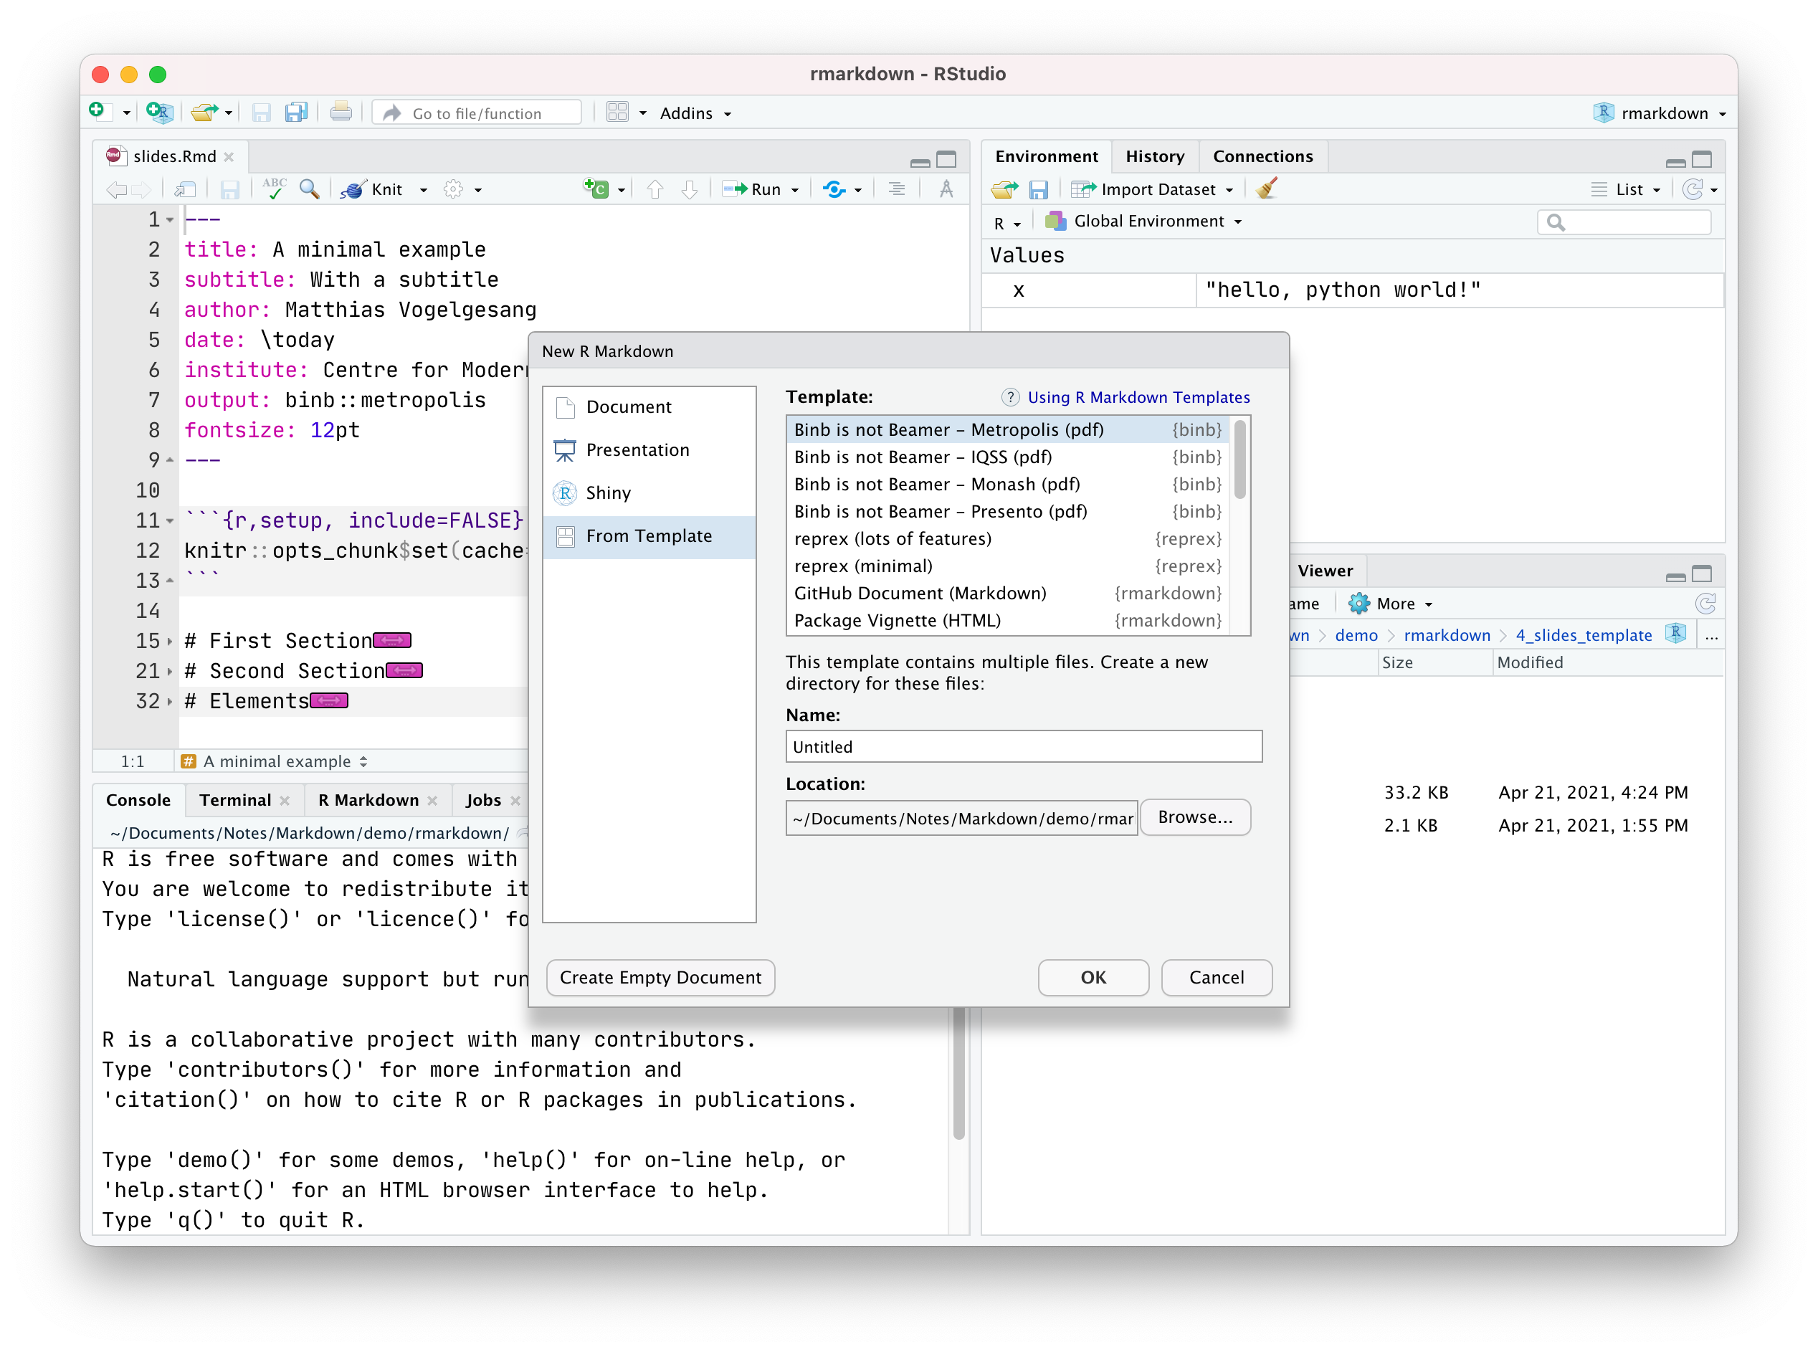
Task: Refresh the Environment pane icon
Action: pyautogui.click(x=1692, y=189)
